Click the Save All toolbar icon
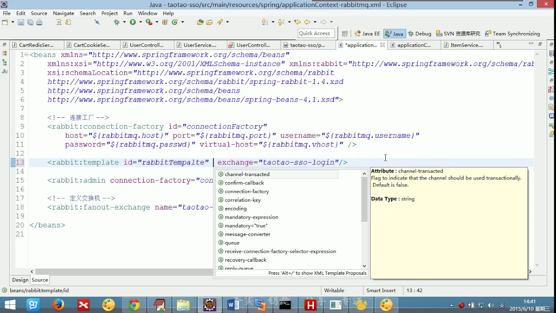 click(30, 22)
